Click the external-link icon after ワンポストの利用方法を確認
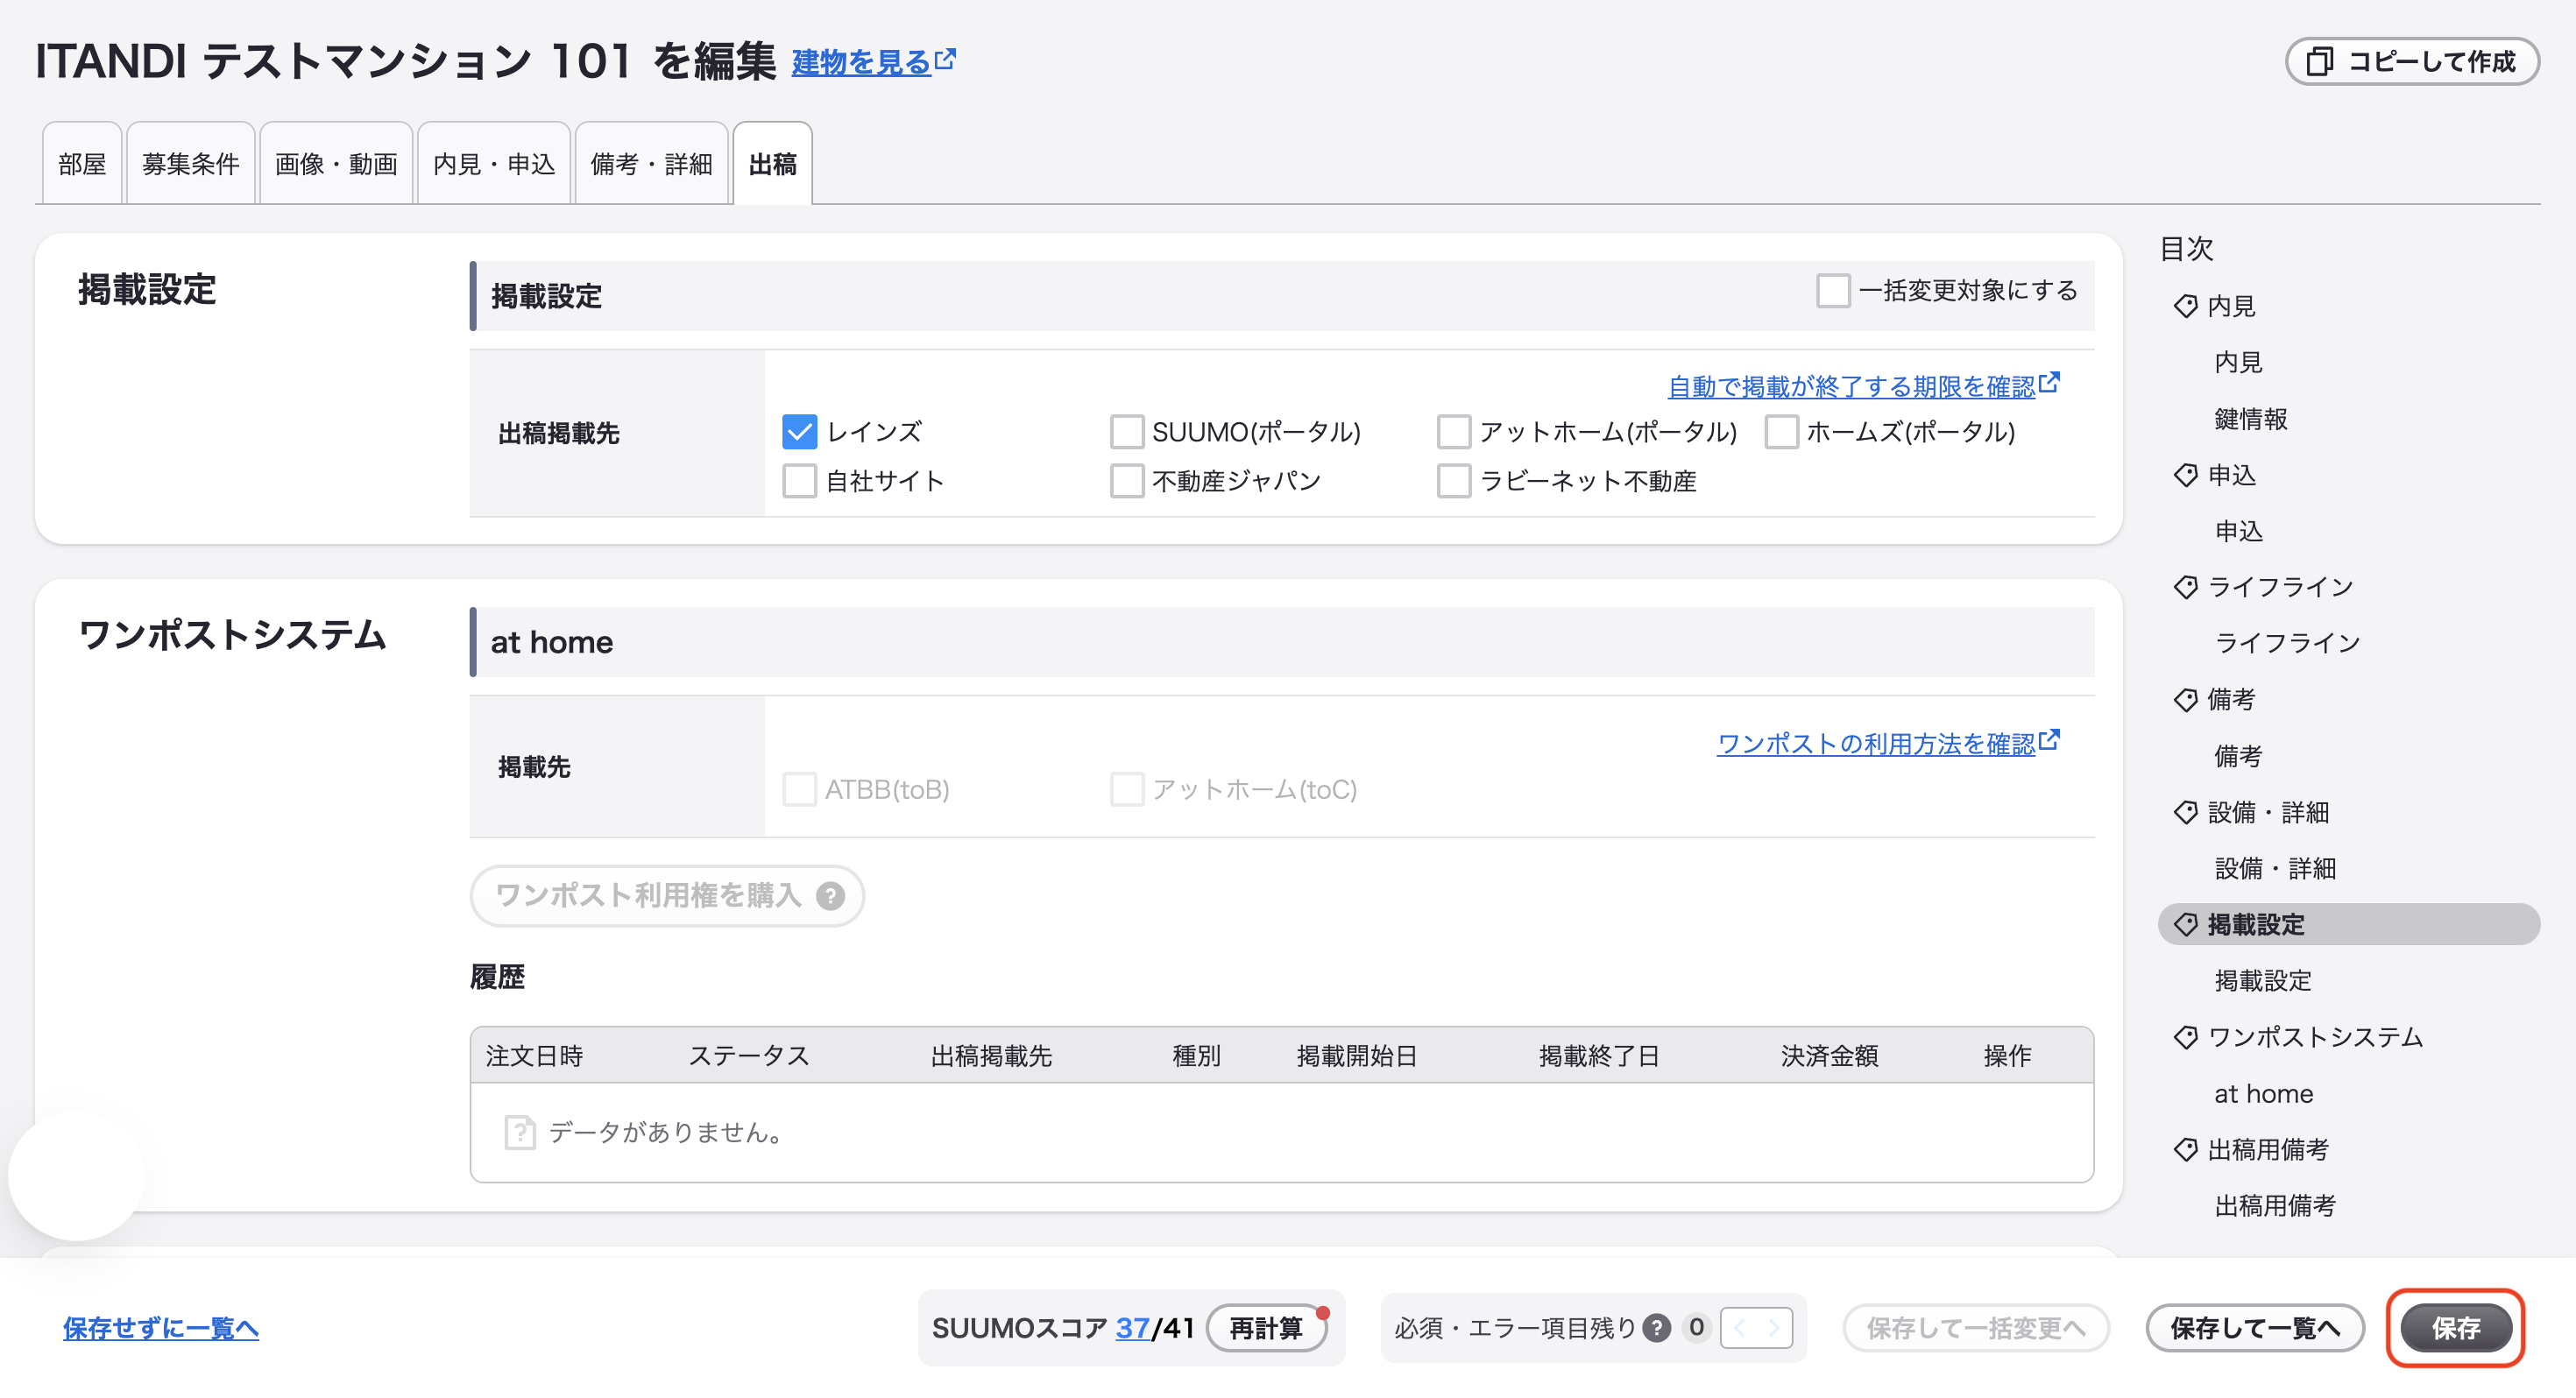The height and width of the screenshot is (1398, 2576). [x=2049, y=740]
